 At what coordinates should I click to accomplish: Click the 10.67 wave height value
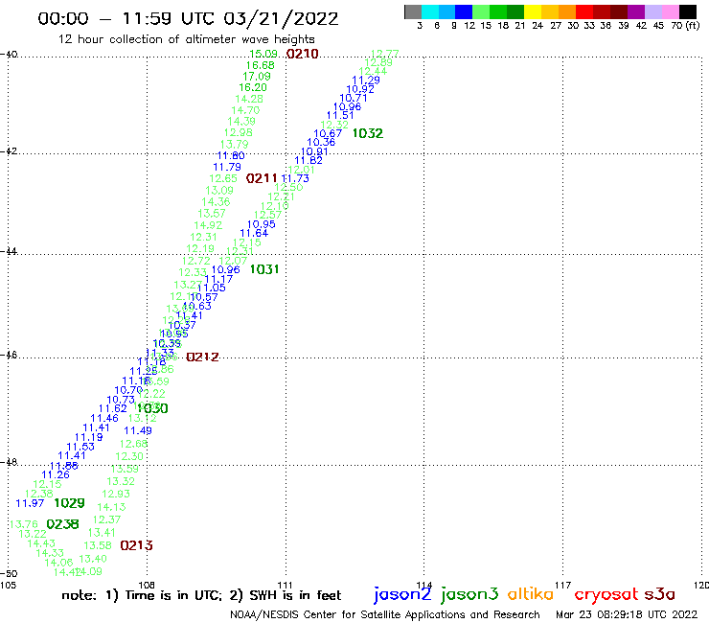pyautogui.click(x=328, y=133)
